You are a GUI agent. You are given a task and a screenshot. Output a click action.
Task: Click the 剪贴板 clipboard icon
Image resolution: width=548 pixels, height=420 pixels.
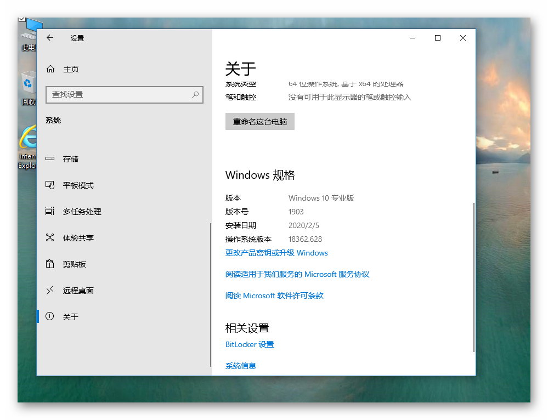[x=50, y=264]
